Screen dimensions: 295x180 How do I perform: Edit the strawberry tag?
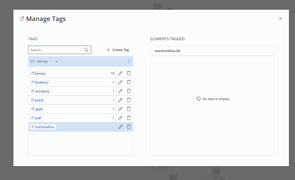pos(120,91)
